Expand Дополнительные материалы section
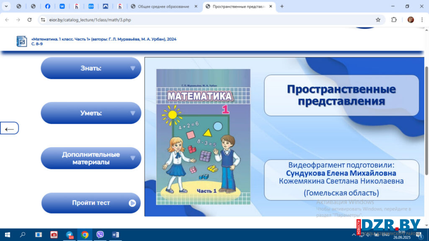 click(x=91, y=158)
